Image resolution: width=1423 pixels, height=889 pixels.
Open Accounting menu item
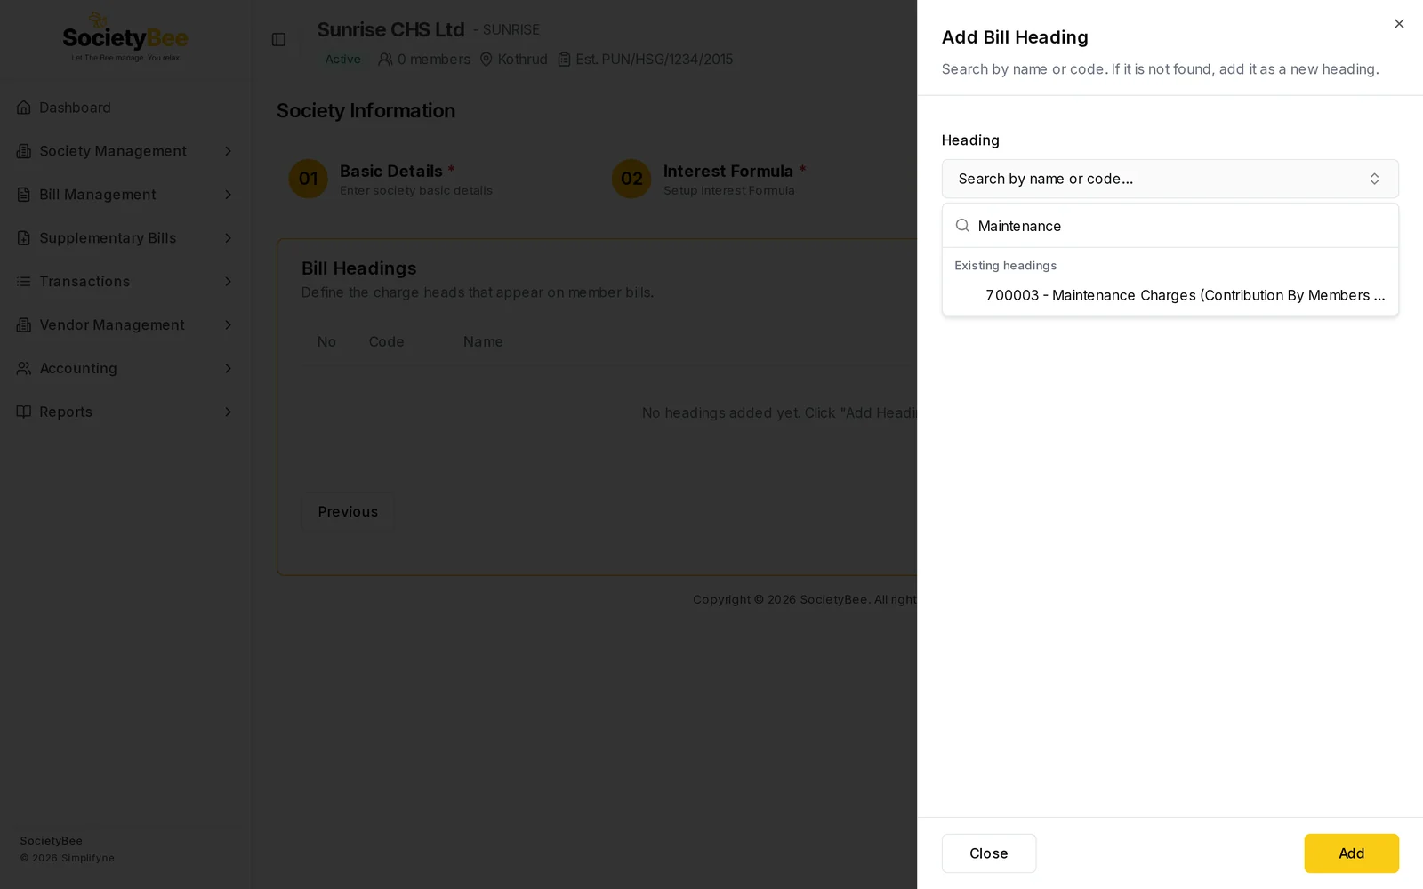[x=125, y=369]
